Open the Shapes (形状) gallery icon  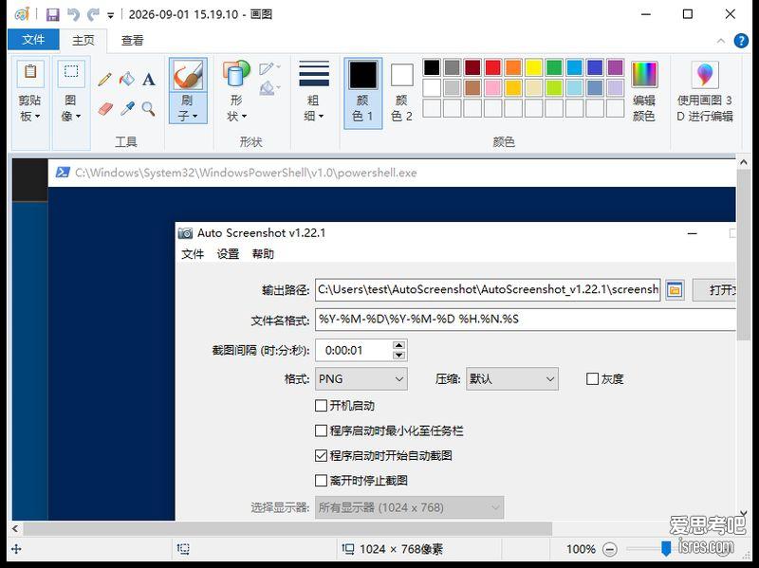tap(236, 75)
